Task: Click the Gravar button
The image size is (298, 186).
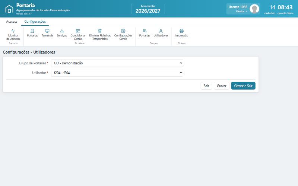Action: coord(222,86)
